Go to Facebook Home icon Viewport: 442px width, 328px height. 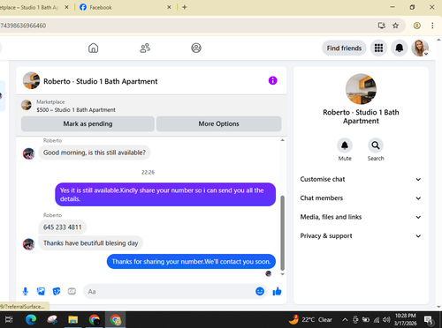coord(93,48)
